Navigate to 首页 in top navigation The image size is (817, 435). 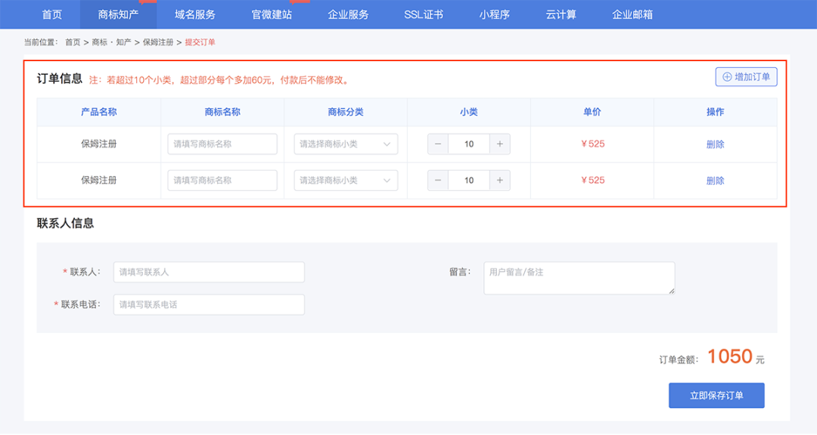pos(51,14)
